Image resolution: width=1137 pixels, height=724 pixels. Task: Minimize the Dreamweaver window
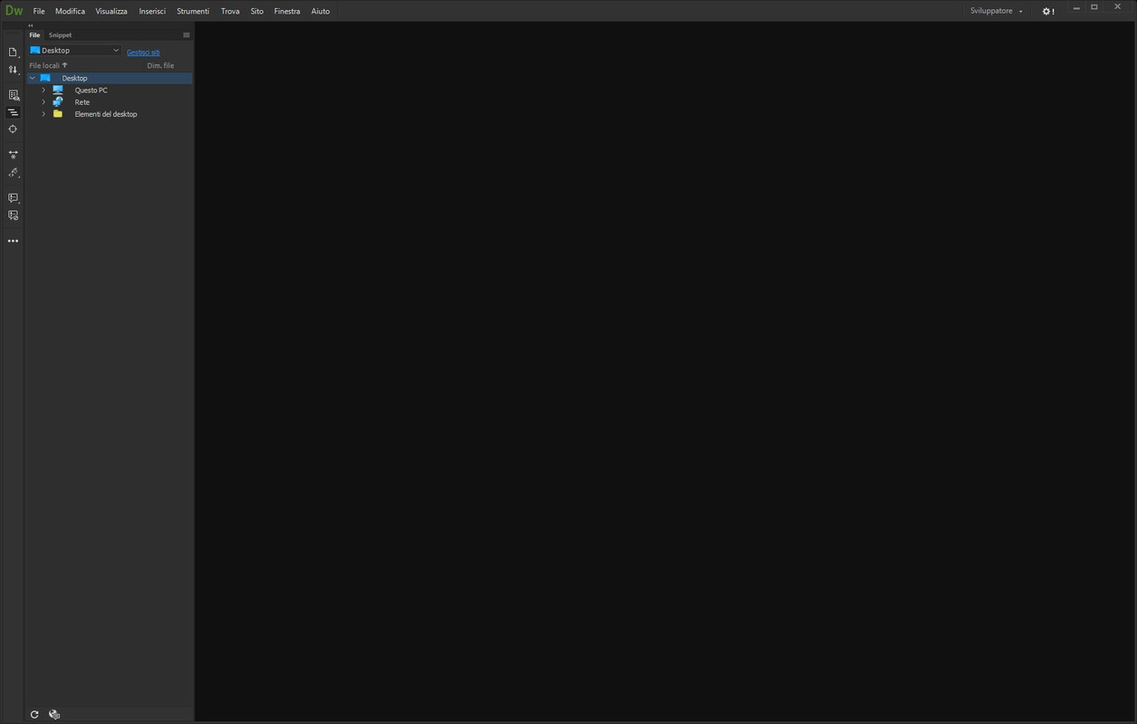pos(1076,7)
